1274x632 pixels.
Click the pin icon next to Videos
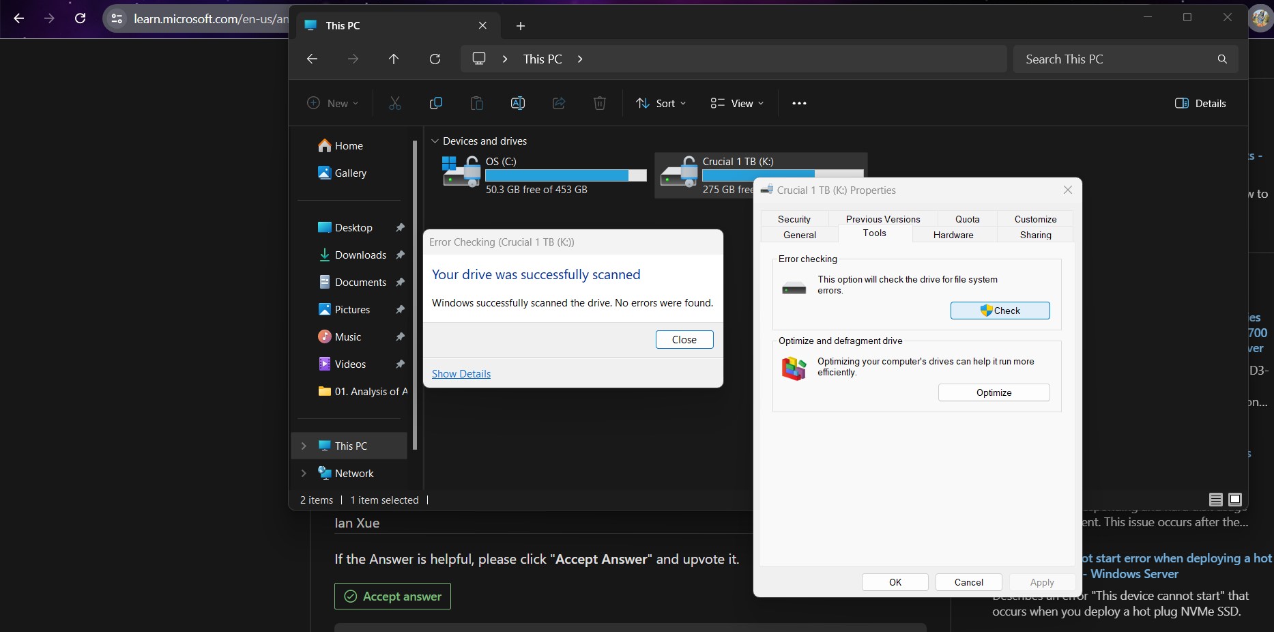click(x=401, y=364)
